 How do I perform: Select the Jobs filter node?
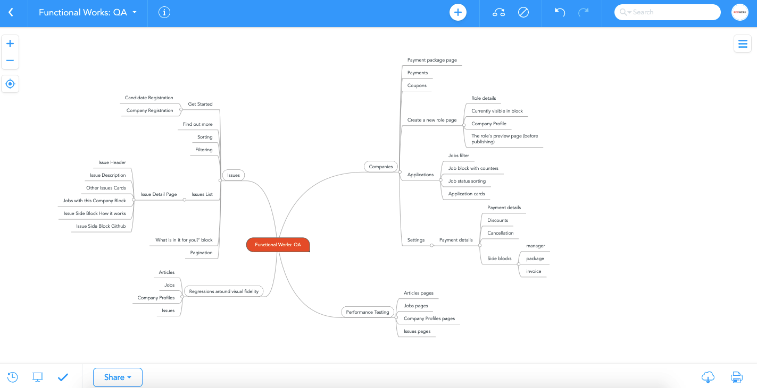459,156
